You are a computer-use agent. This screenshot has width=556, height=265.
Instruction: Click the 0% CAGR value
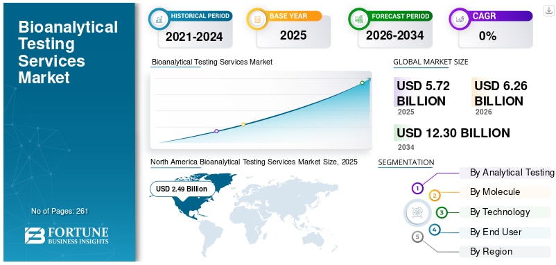pos(487,36)
